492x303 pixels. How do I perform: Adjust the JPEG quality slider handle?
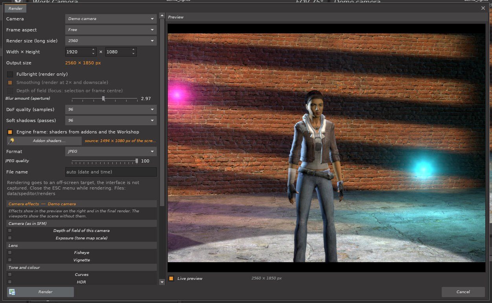[137, 161]
